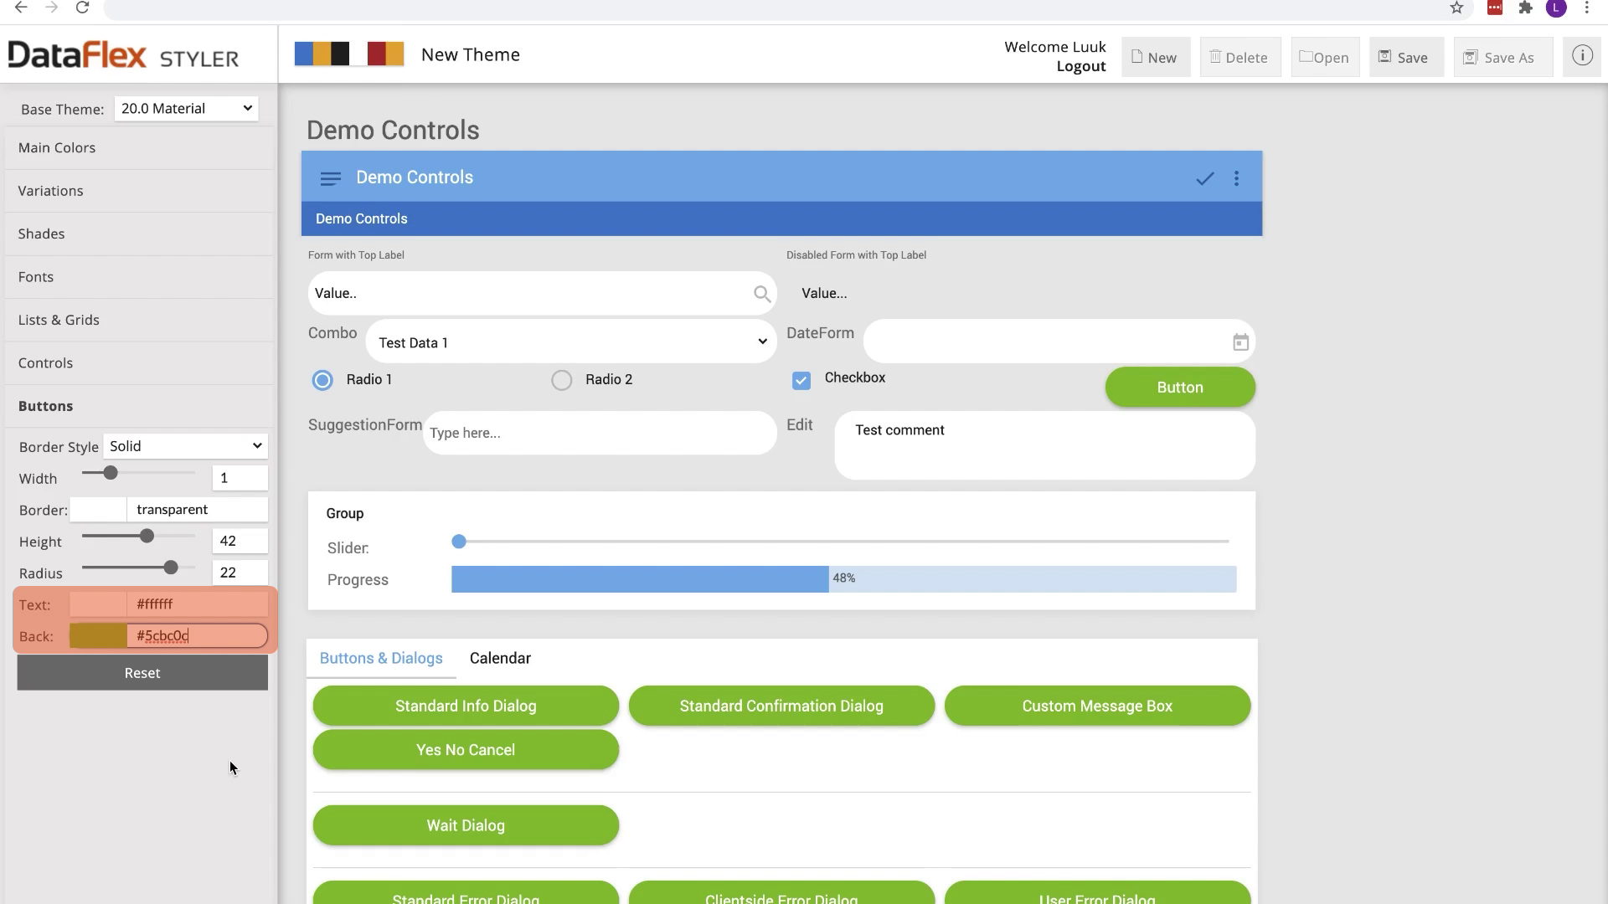This screenshot has width=1608, height=904.
Task: Select the Radio 2 option
Action: click(561, 380)
